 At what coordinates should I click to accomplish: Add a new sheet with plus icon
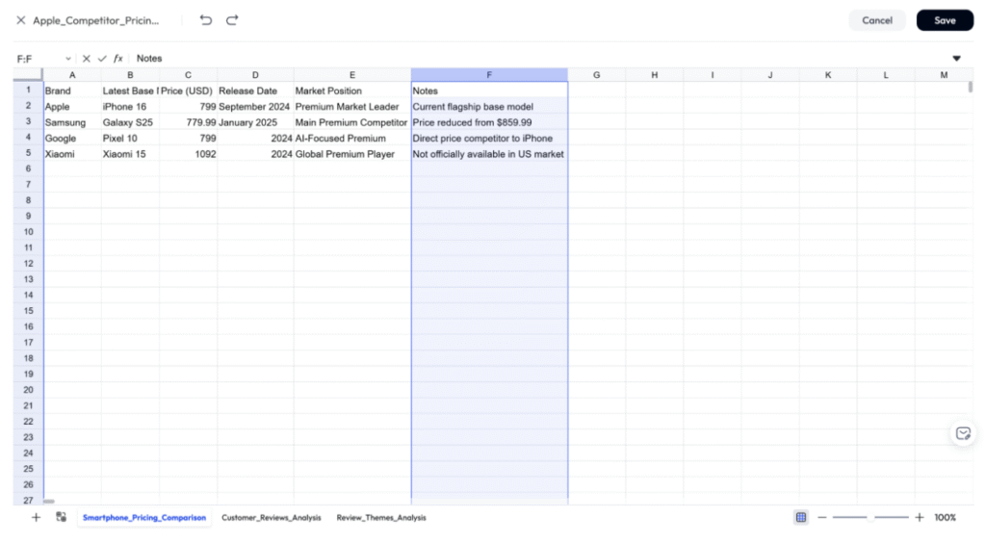pos(36,518)
